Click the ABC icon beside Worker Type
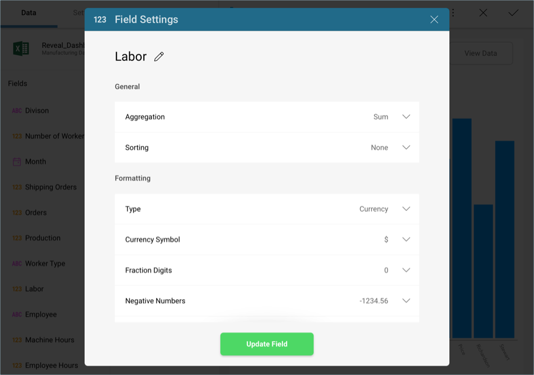 click(x=17, y=264)
